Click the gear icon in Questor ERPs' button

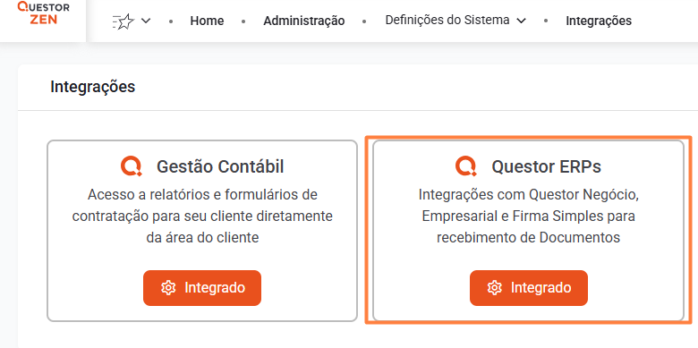pos(495,288)
